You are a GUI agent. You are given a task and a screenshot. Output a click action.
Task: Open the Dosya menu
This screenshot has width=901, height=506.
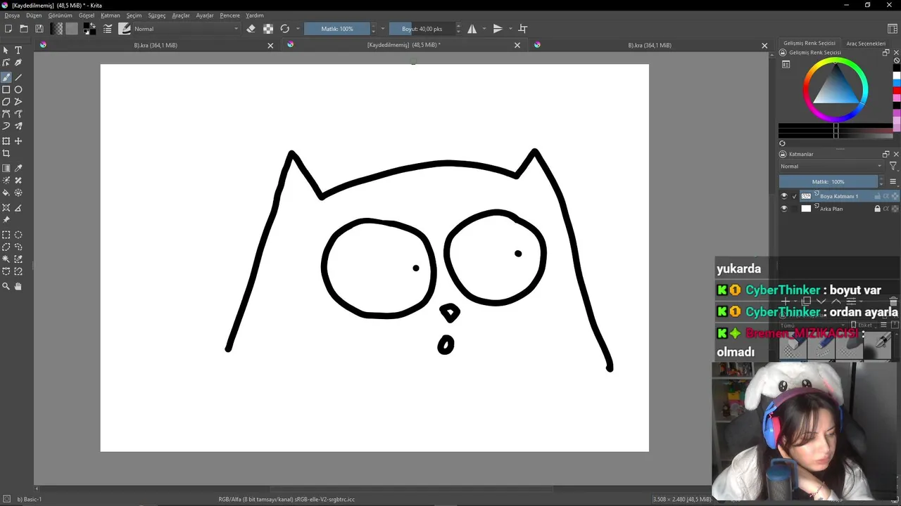[x=12, y=15]
